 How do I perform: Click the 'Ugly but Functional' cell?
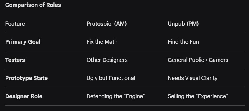111,78
